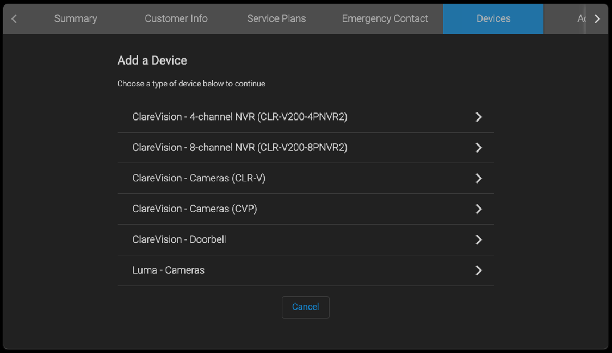Screen dimensions: 612x353
Task: Switch to the Service Plans tab
Action: [x=276, y=18]
